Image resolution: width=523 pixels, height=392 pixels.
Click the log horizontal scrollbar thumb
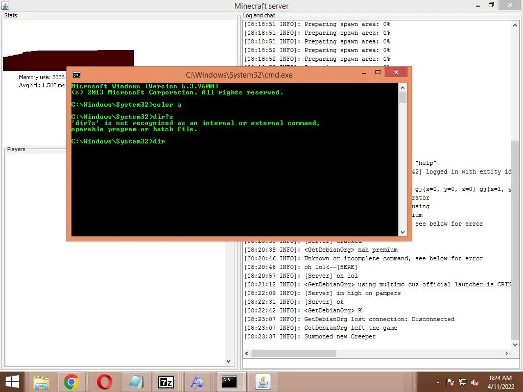(x=293, y=353)
